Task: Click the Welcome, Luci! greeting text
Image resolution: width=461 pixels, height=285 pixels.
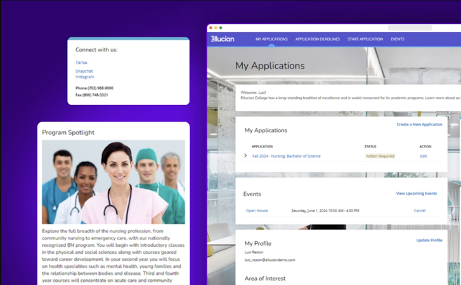Action: click(254, 92)
